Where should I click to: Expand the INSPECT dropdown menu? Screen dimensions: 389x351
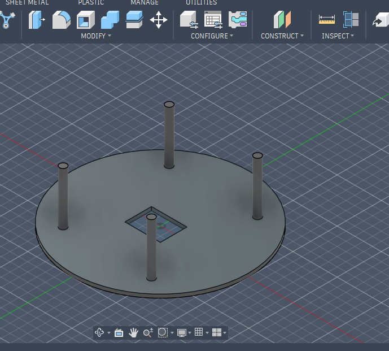pos(338,36)
